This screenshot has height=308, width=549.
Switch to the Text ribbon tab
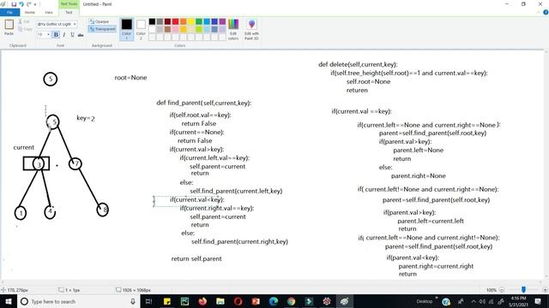point(69,13)
